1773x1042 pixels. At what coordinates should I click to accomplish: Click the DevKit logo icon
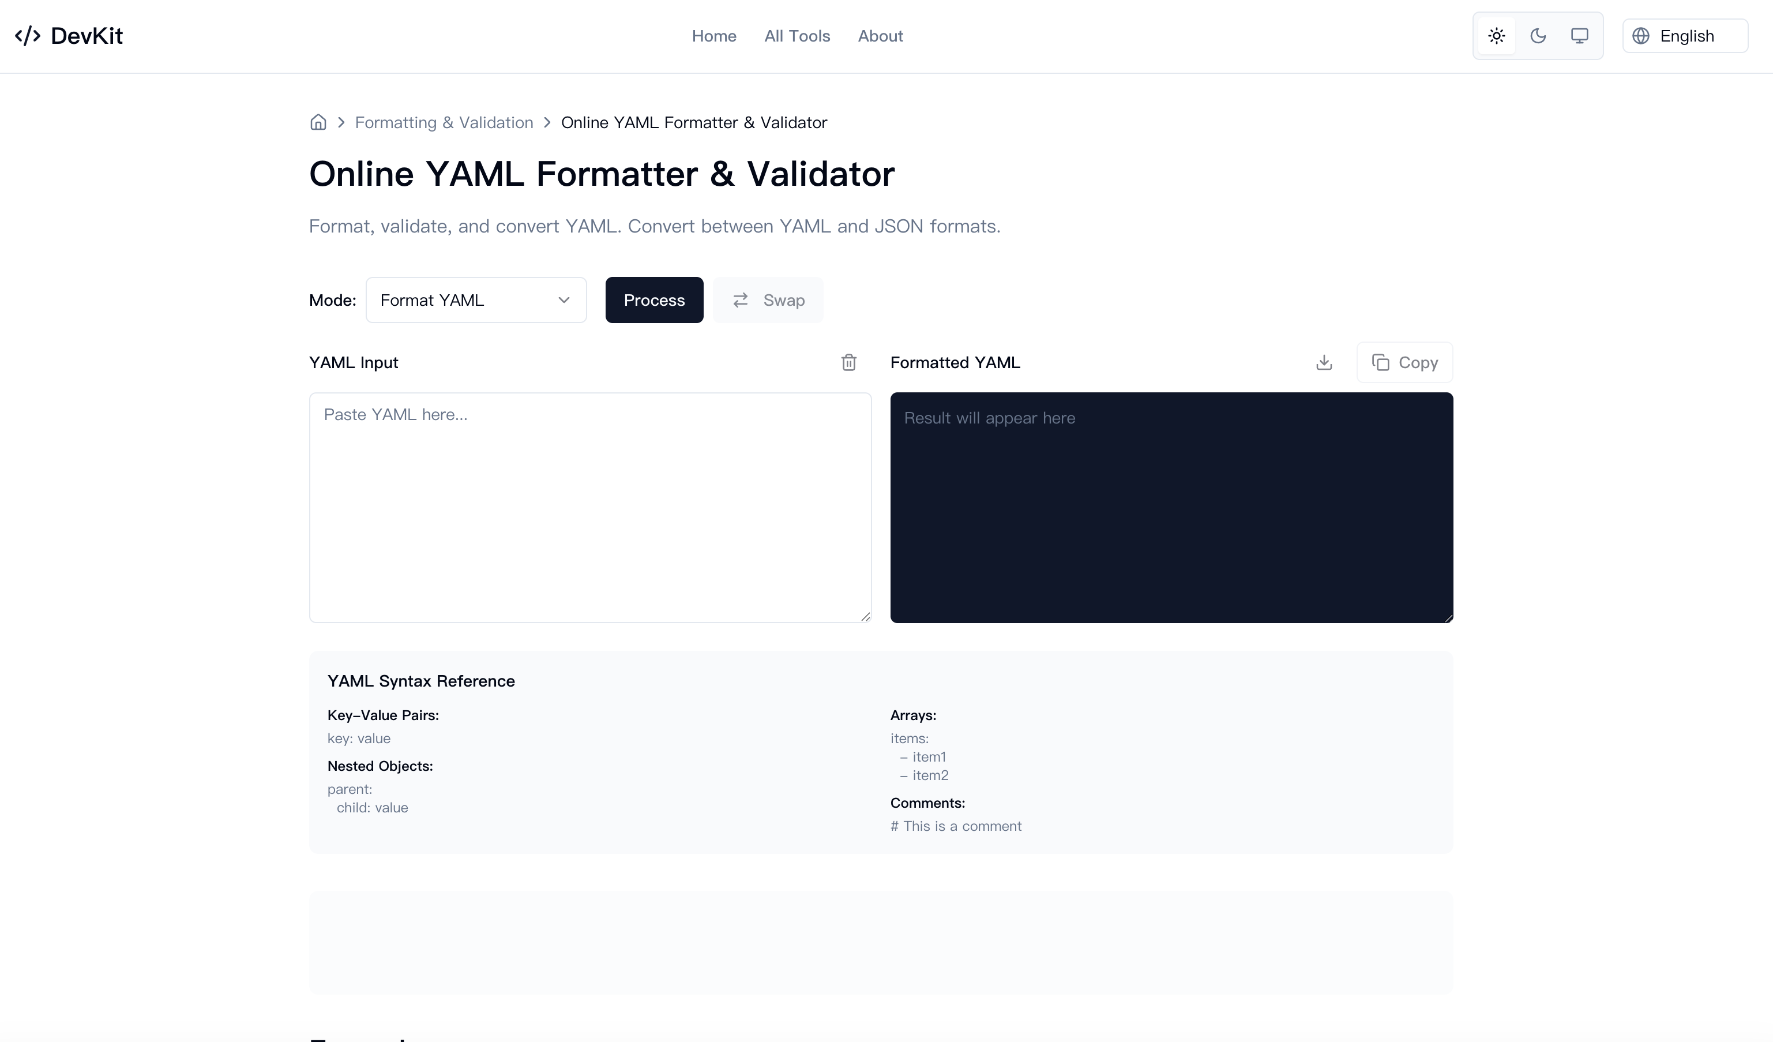click(x=28, y=35)
